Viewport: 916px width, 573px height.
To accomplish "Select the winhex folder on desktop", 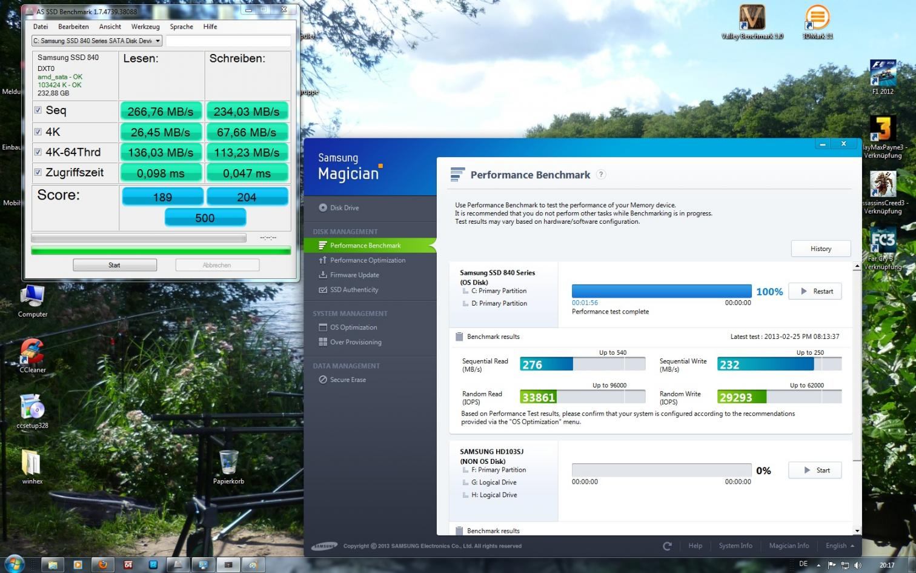I will (32, 467).
